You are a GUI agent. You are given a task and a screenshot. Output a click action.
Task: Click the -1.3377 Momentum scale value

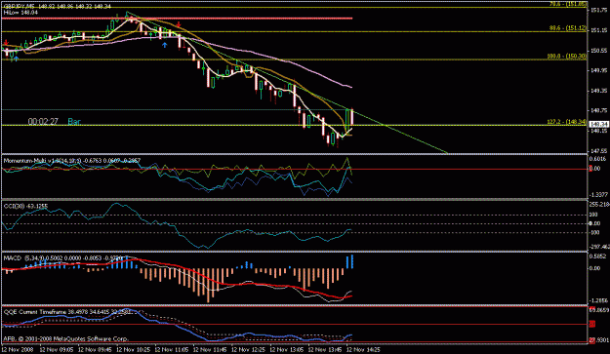coord(598,194)
